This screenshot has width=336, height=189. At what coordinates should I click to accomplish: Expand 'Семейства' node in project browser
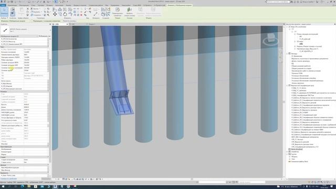coord(287,152)
